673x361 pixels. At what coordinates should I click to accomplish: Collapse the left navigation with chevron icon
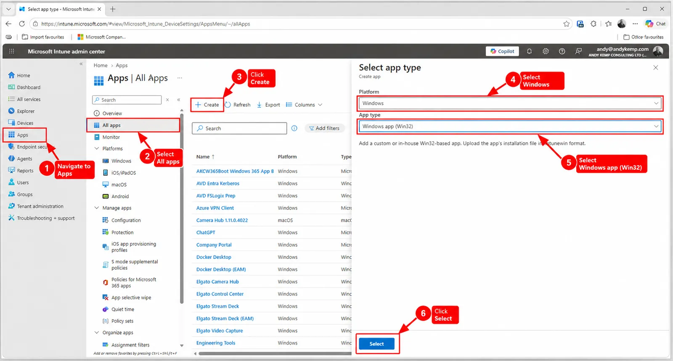[x=81, y=64]
